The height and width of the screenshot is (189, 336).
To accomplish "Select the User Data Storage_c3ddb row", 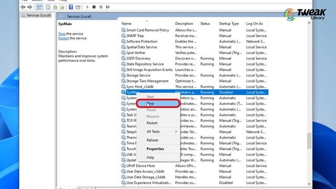I will click(x=194, y=177).
